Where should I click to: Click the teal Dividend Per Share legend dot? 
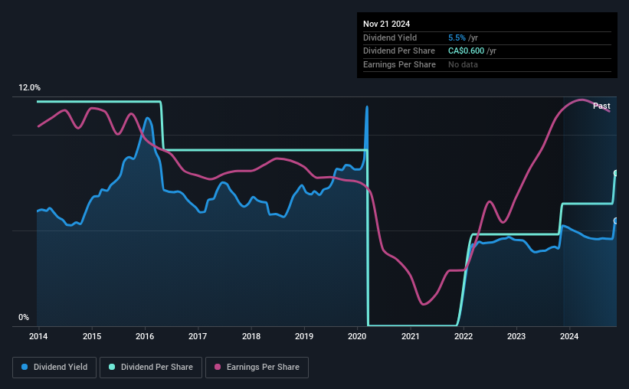click(x=112, y=367)
